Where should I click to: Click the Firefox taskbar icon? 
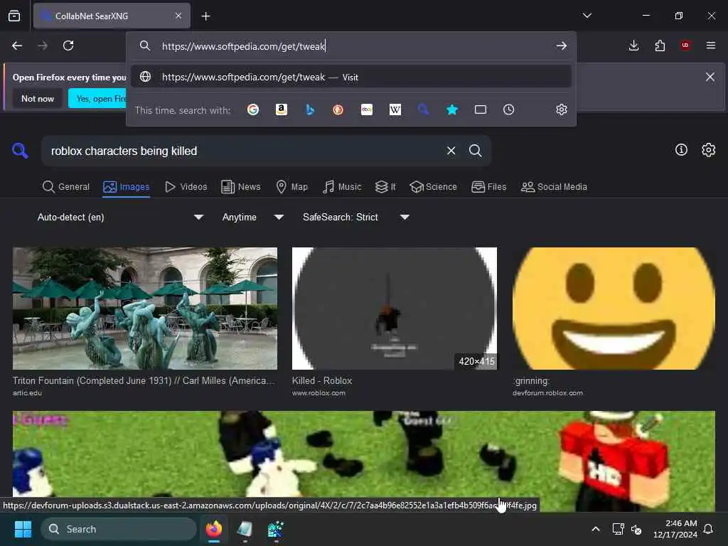[x=214, y=529]
